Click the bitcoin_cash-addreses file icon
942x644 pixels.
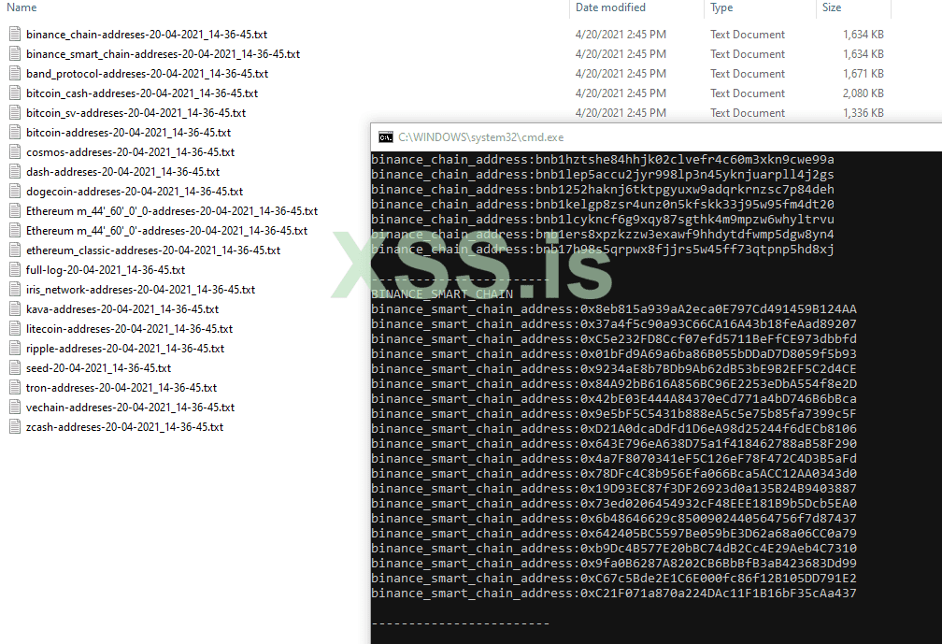[15, 93]
